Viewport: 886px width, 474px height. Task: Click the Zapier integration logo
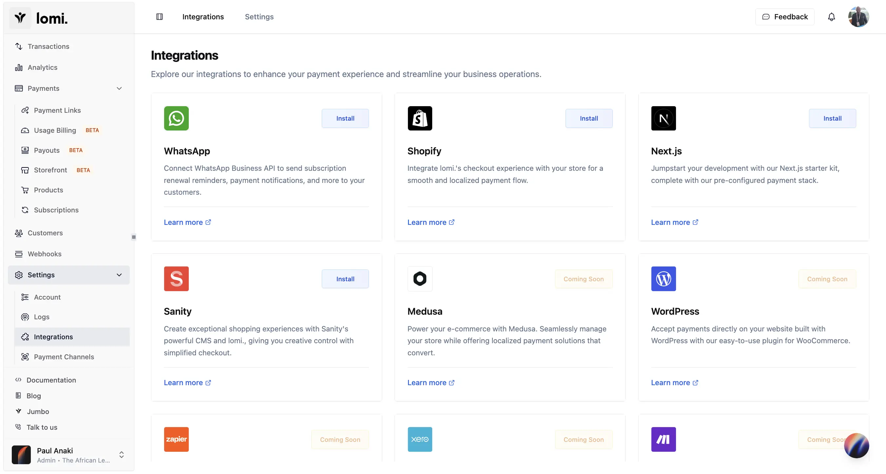pos(176,439)
